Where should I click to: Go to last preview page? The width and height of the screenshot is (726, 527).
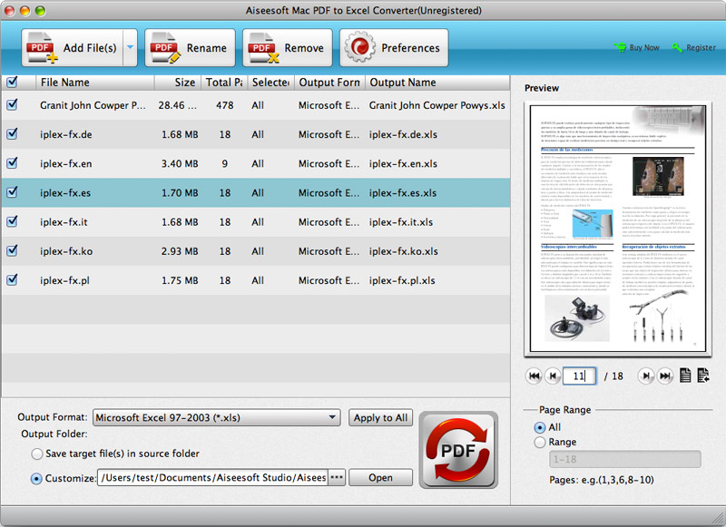pos(665,376)
